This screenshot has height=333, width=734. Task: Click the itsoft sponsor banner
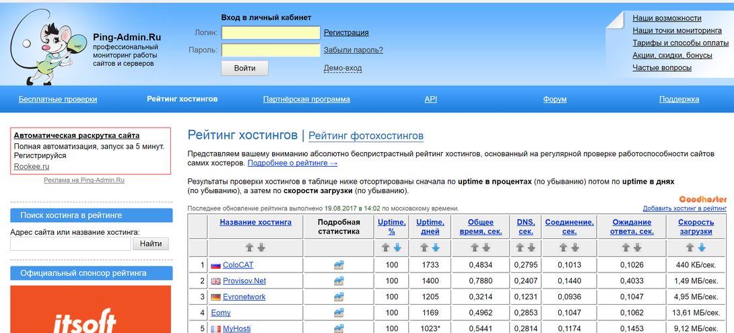click(x=91, y=309)
